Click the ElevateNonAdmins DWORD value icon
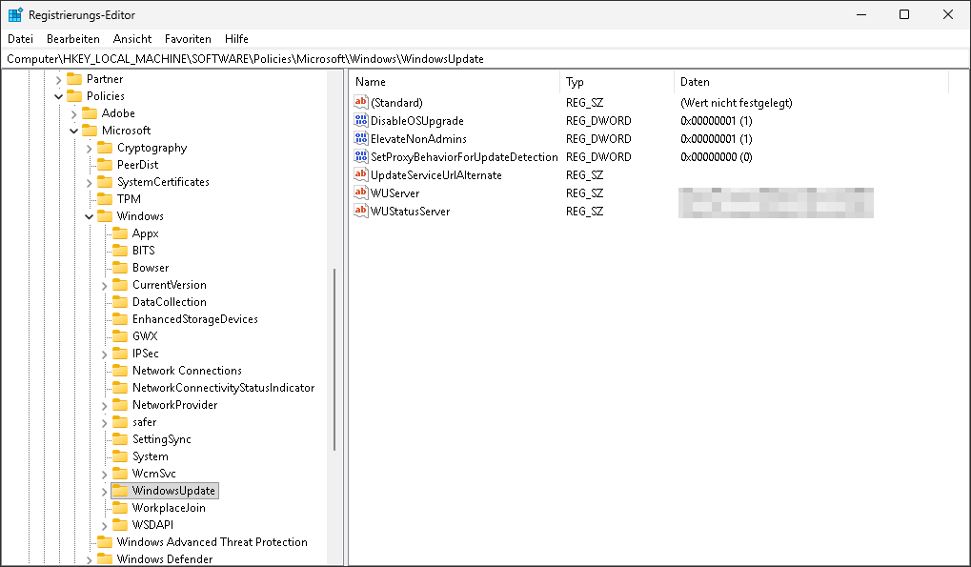Viewport: 971px width, 567px height. coord(359,138)
